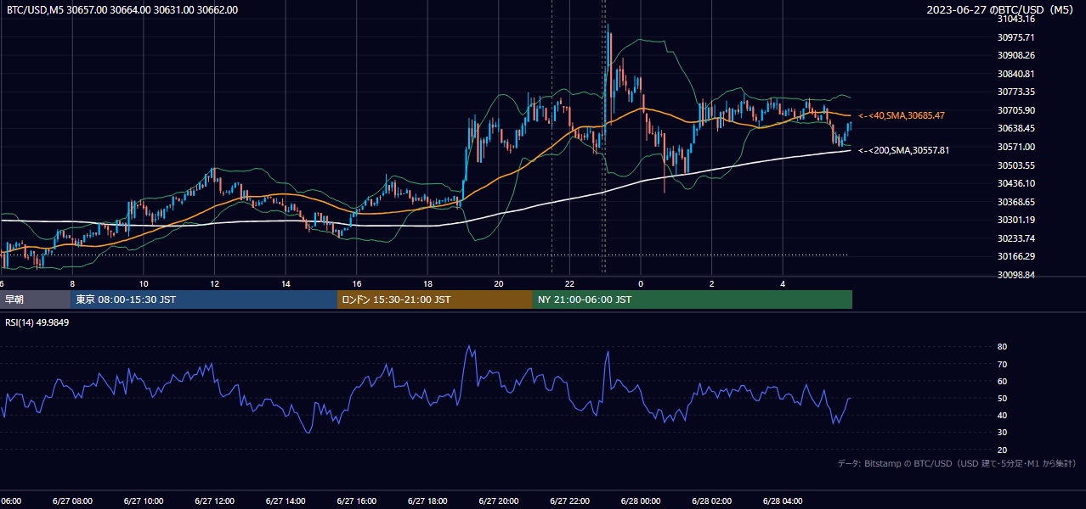The image size is (1086, 509).
Task: Select the 東京 08:00-15:30 JST session bar
Action: click(204, 299)
